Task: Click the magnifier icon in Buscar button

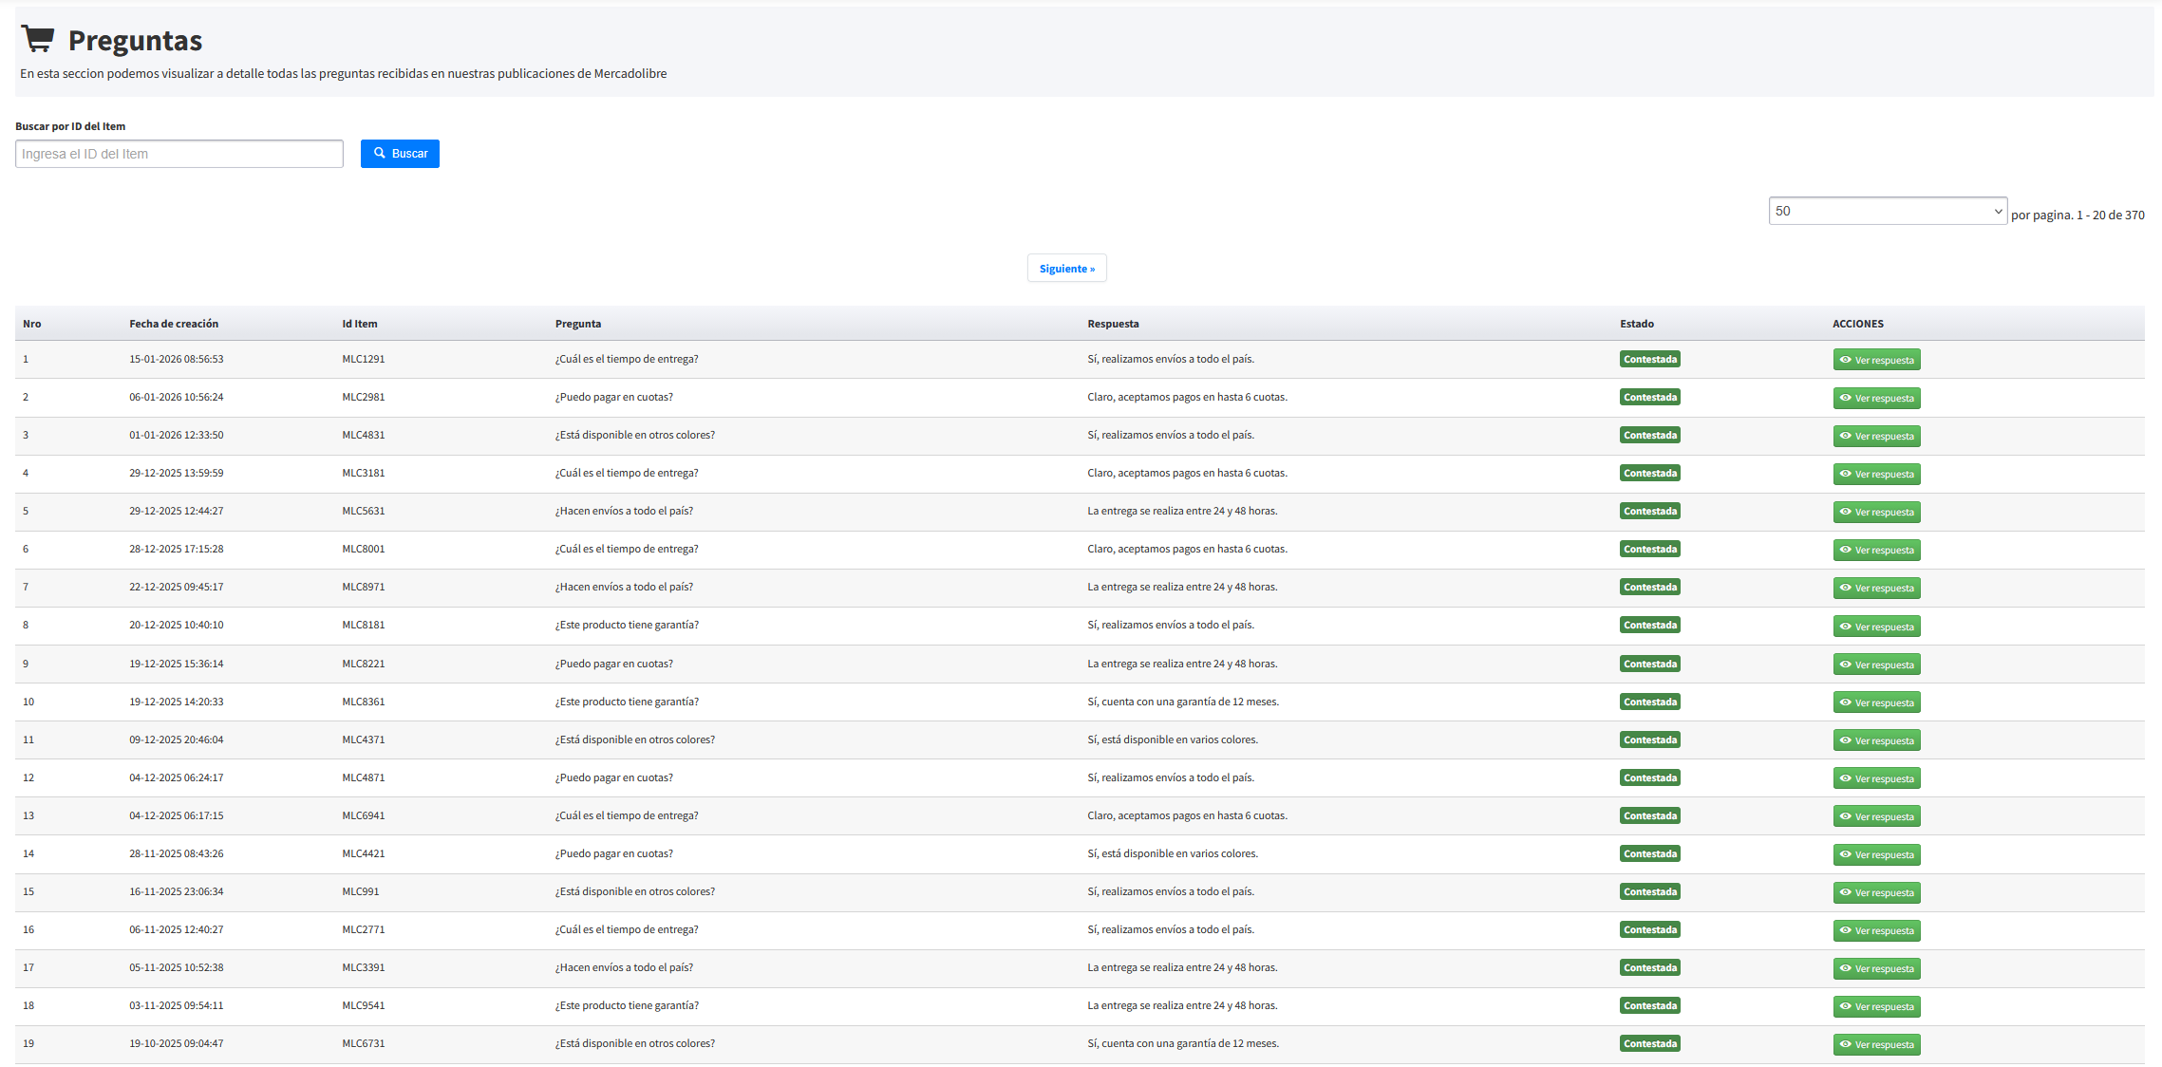Action: [x=380, y=153]
